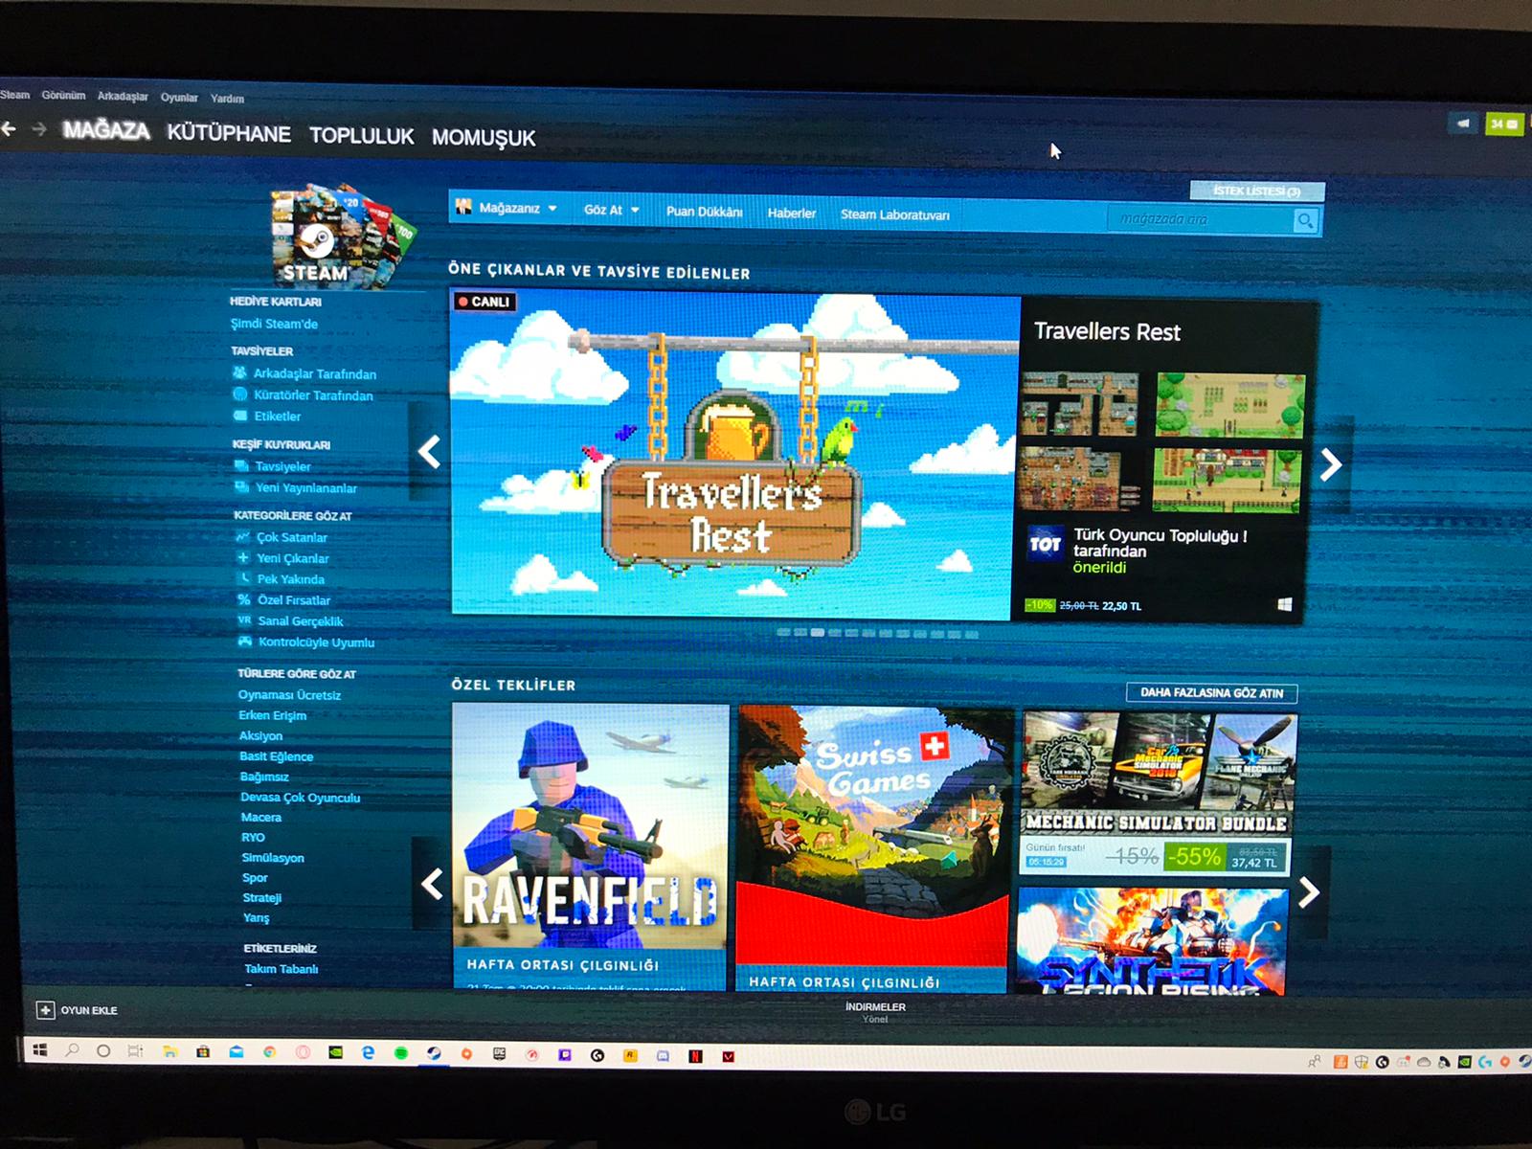
Task: Open the Mechanic Simulator Bundle offer
Action: click(1159, 793)
